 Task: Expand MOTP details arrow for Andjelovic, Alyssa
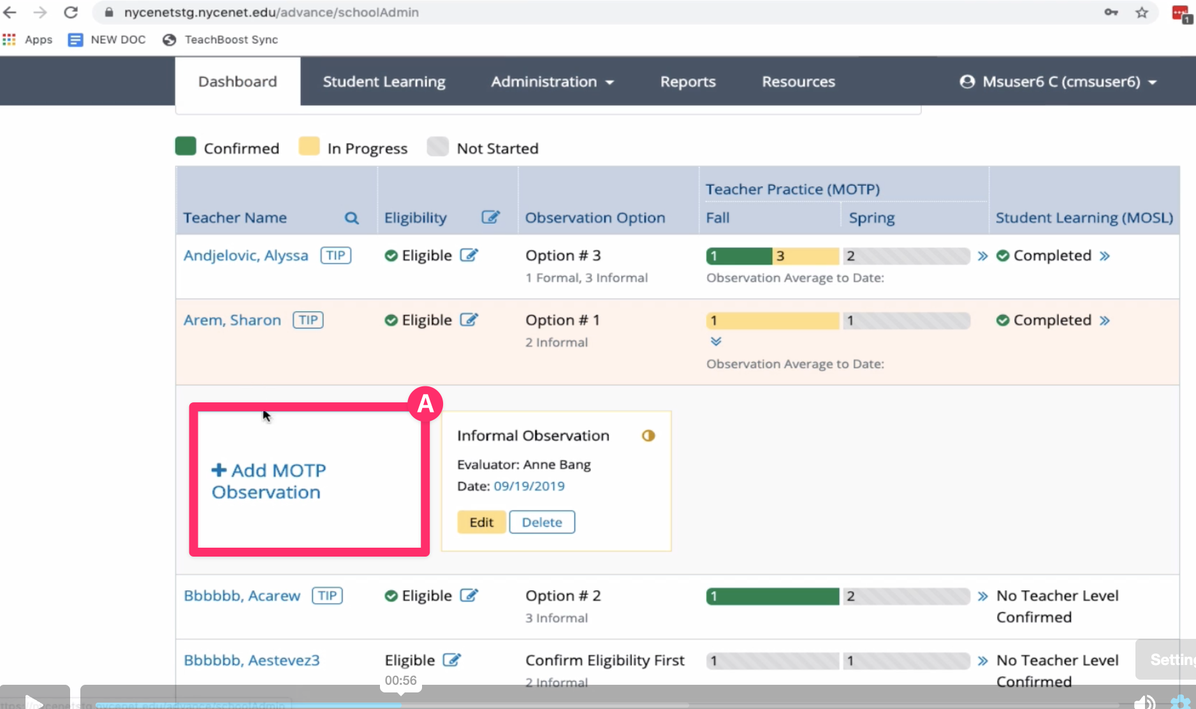982,256
